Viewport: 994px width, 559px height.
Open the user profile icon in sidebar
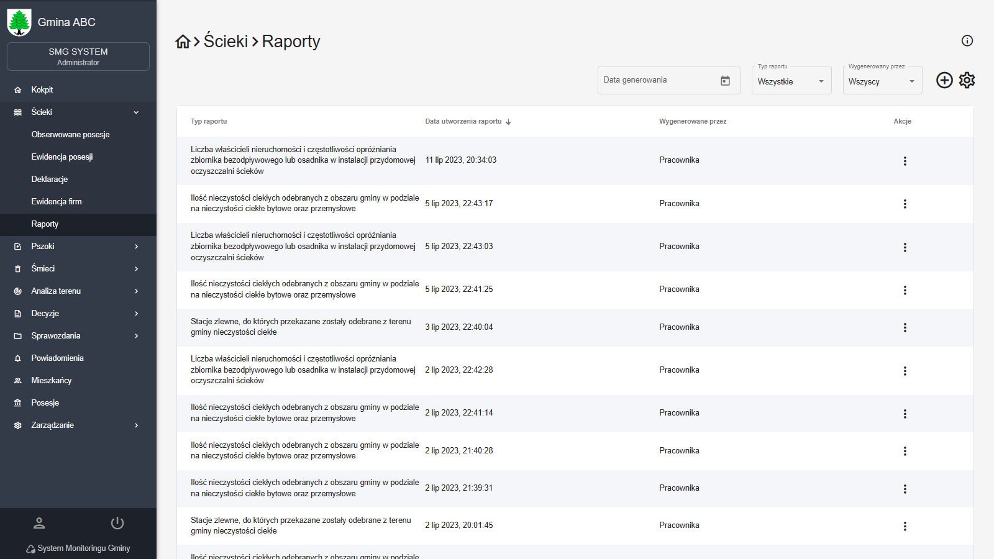tap(39, 523)
